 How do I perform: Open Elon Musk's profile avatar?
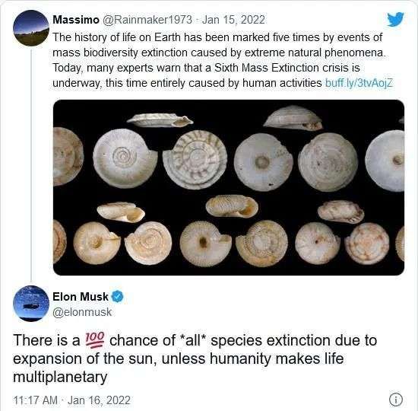31,303
